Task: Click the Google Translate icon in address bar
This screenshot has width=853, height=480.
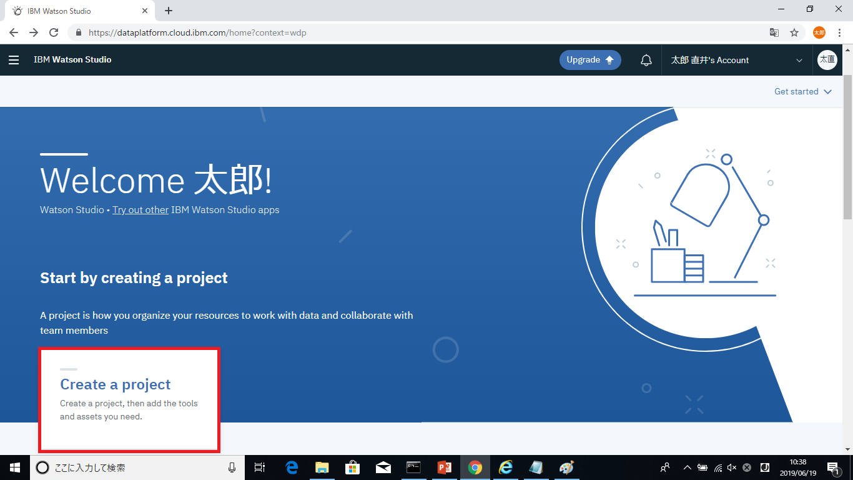Action: [774, 32]
